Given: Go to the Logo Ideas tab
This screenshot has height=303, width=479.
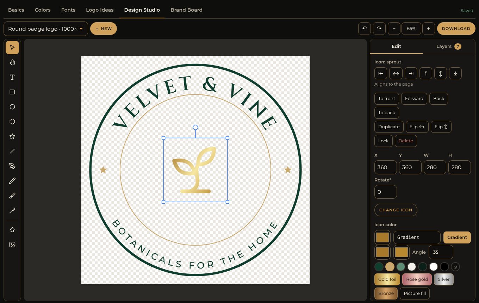Looking at the screenshot, I should coord(100,10).
